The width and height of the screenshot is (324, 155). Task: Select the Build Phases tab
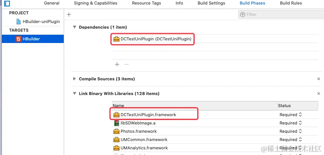click(252, 3)
